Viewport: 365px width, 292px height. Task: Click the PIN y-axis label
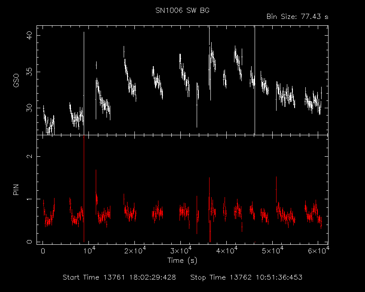pyautogui.click(x=16, y=189)
